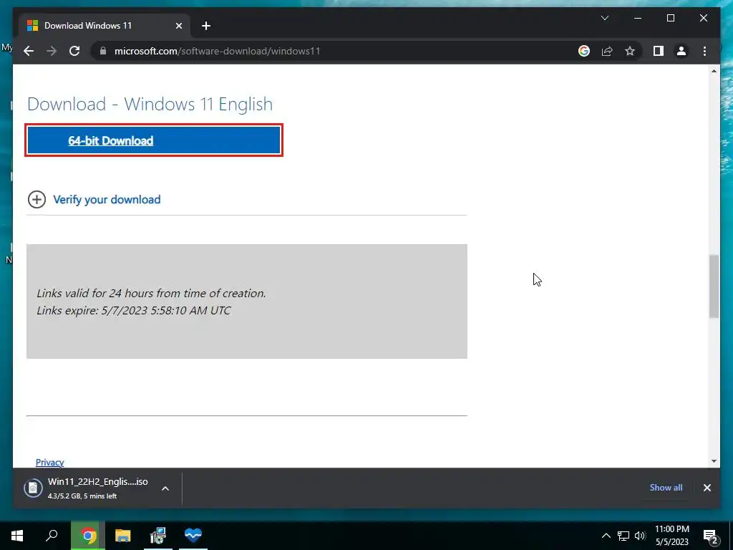Click the page vertical scrollbar thumb

point(714,286)
